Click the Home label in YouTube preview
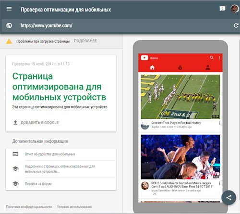 154,58
